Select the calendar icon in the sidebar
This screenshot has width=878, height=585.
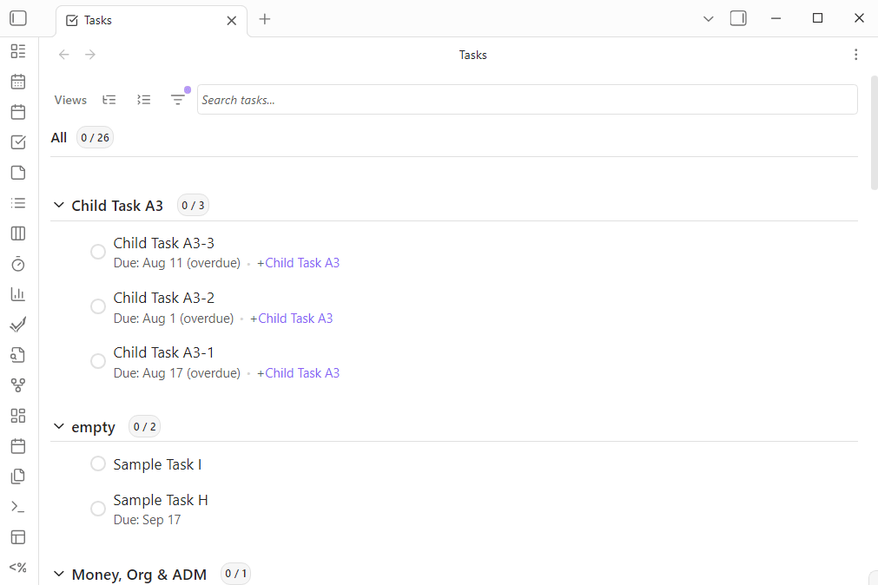click(x=18, y=81)
